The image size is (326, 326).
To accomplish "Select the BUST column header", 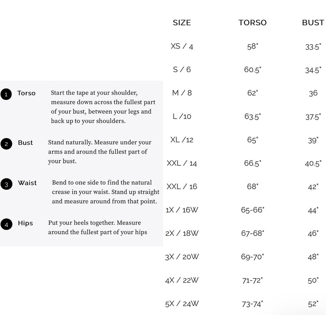I will coord(313,23).
